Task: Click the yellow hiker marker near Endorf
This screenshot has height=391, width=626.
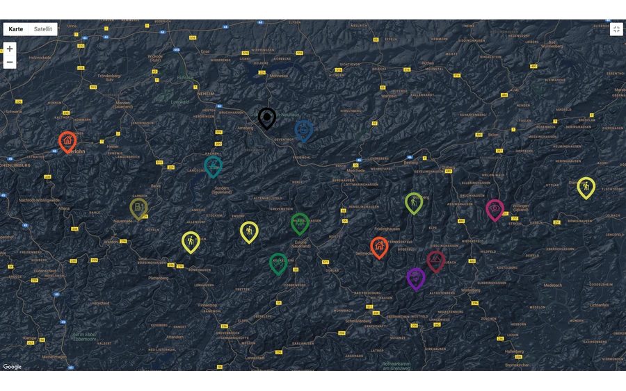Action: (x=249, y=231)
